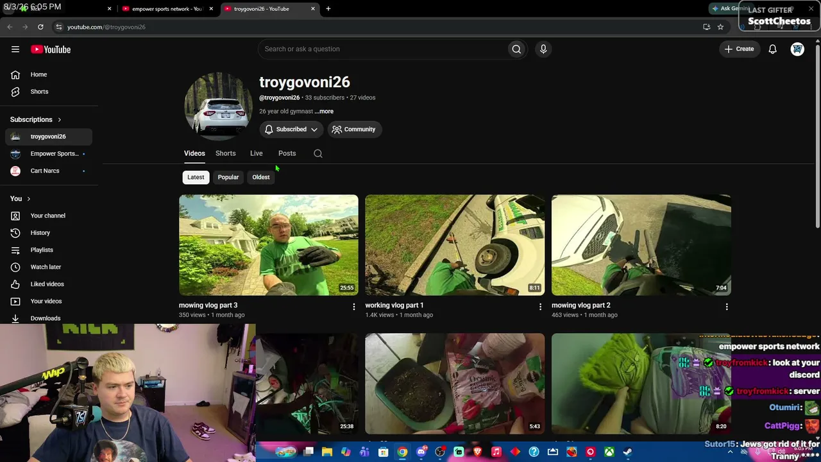Switch to the Shorts channel tab
Image resolution: width=821 pixels, height=462 pixels.
(x=226, y=153)
